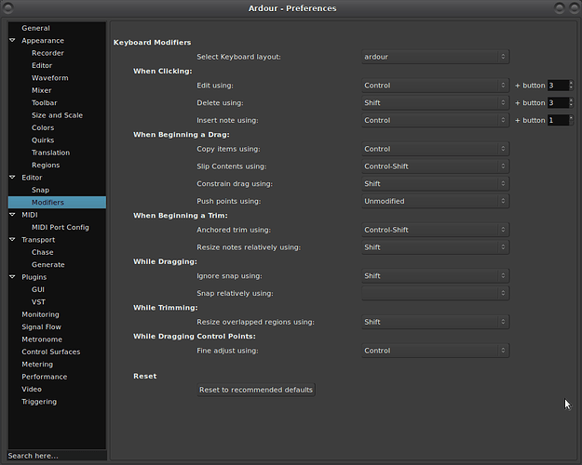Go to MIDI Port Config settings
The width and height of the screenshot is (582, 465).
pos(60,227)
